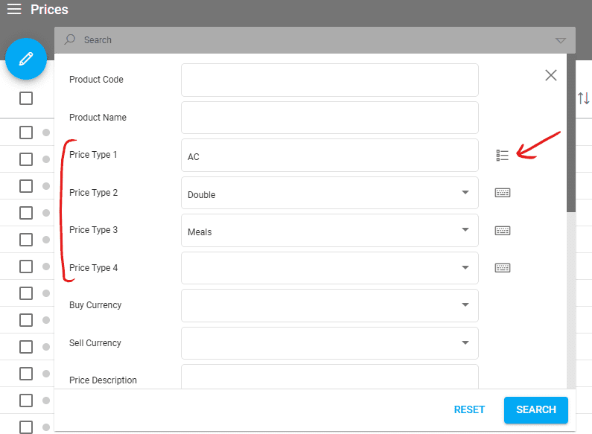Focus the Product Name input field

[330, 118]
